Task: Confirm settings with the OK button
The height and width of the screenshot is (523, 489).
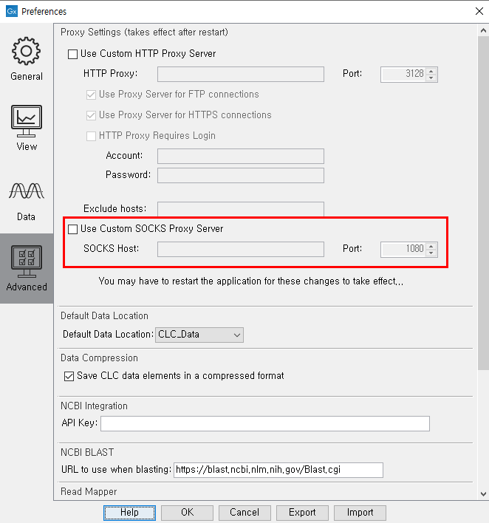Action: point(187,513)
